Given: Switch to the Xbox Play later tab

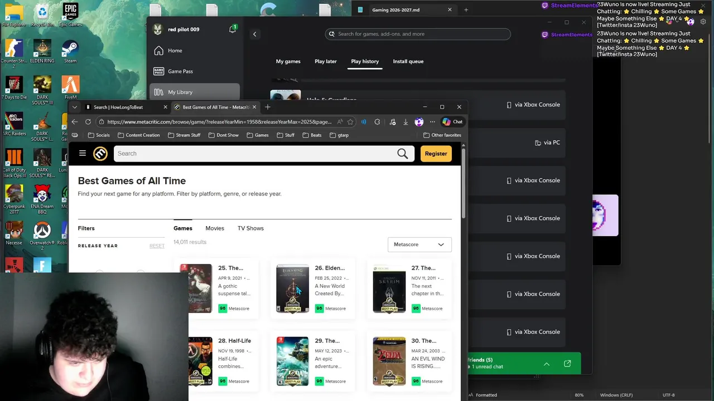Looking at the screenshot, I should point(326,61).
